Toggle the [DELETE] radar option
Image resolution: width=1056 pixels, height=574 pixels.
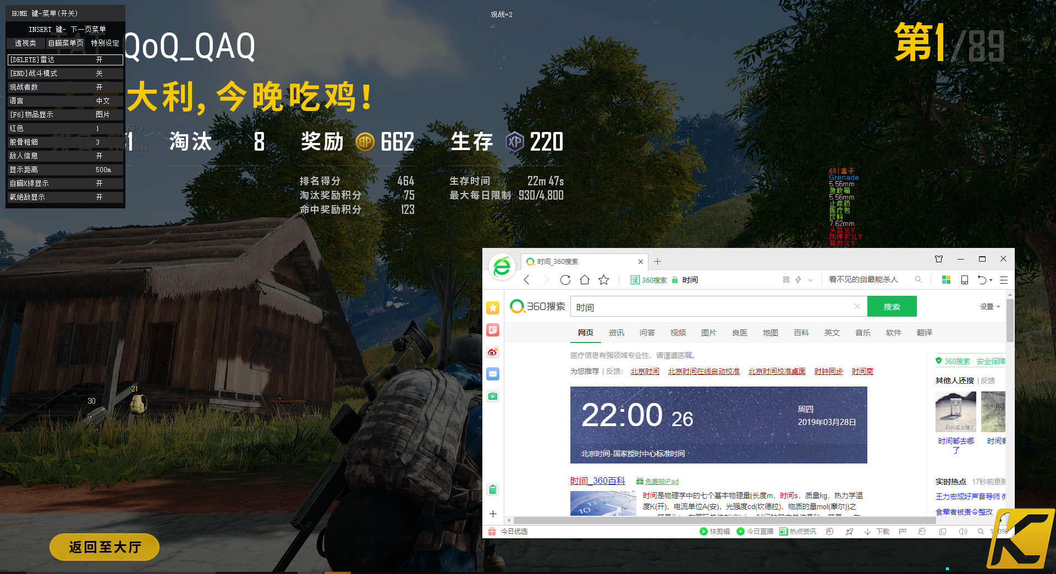click(x=65, y=59)
